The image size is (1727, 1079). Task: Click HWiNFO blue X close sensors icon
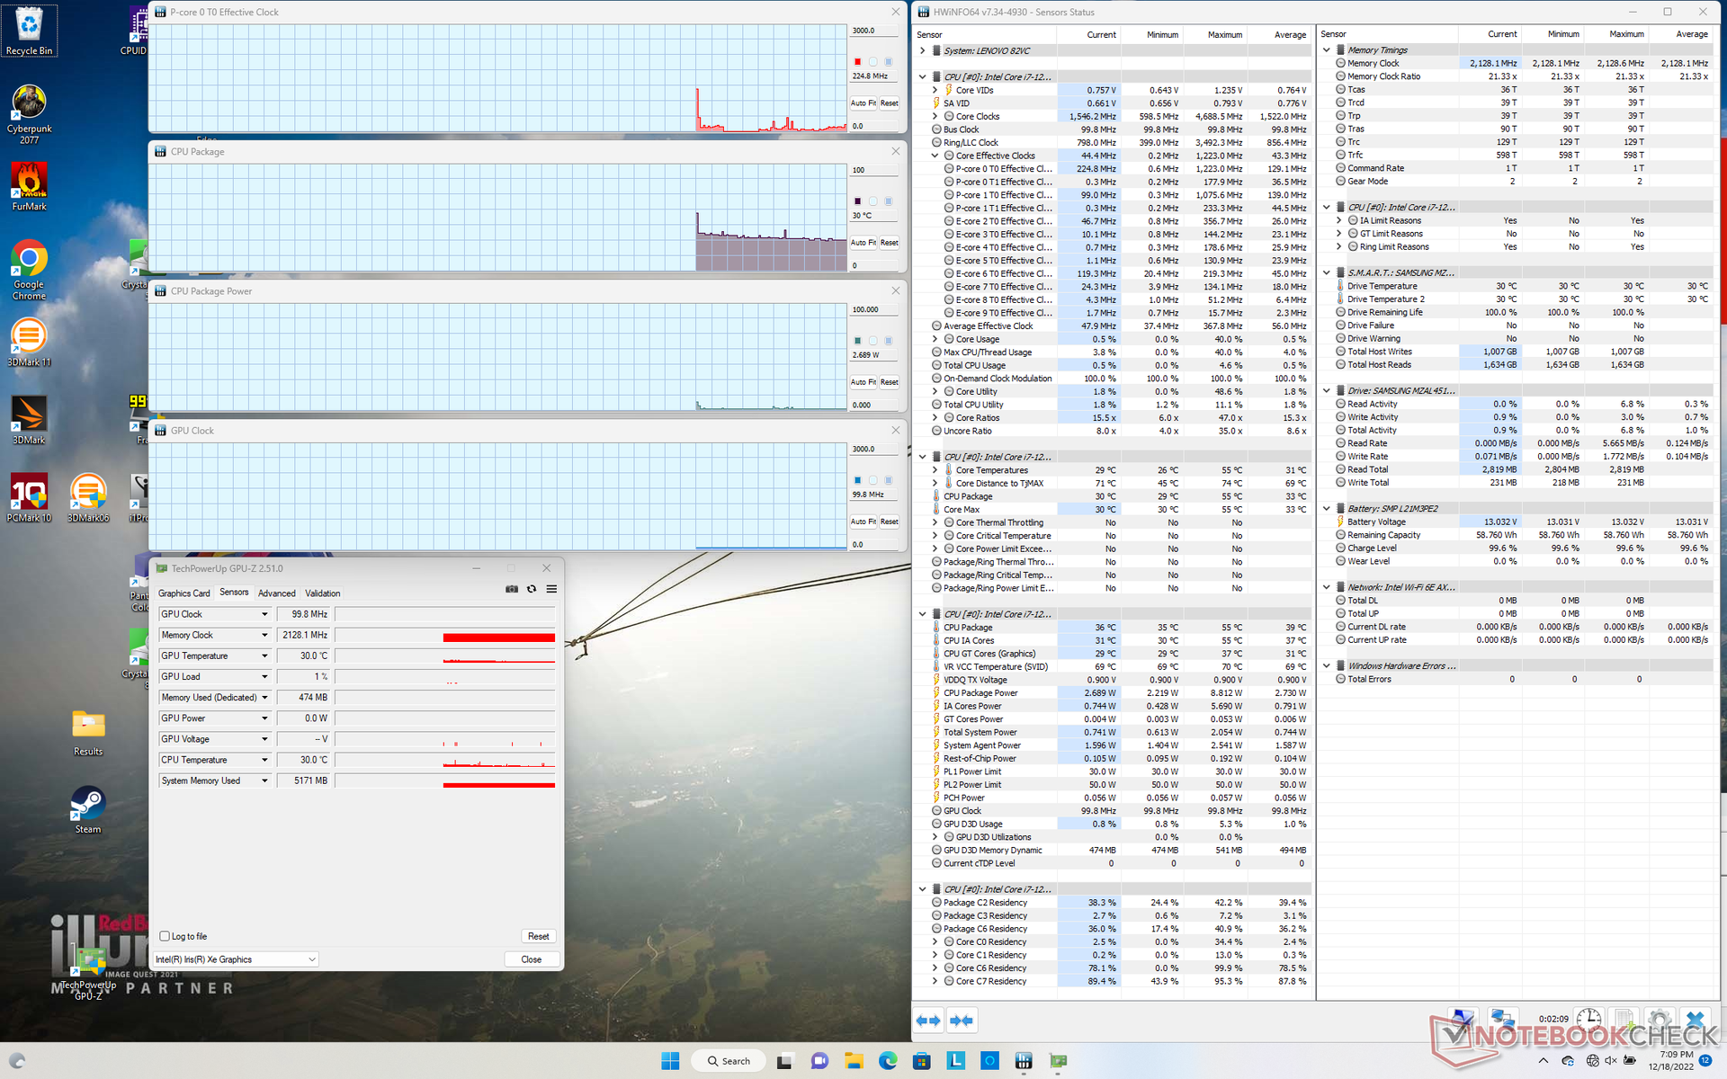pos(1696,1020)
